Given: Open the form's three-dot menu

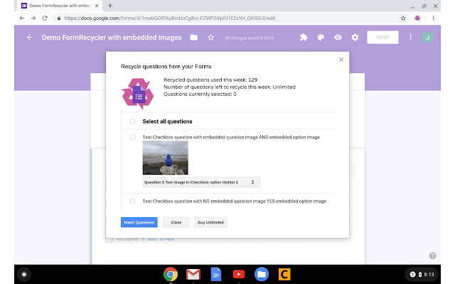Looking at the screenshot, I should tap(410, 38).
